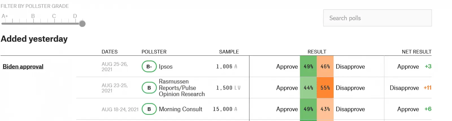Click the B- grade badge for Ipsos

point(149,67)
